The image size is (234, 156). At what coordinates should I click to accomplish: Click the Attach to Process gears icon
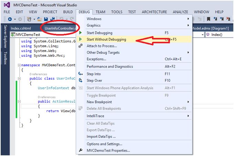81,46
